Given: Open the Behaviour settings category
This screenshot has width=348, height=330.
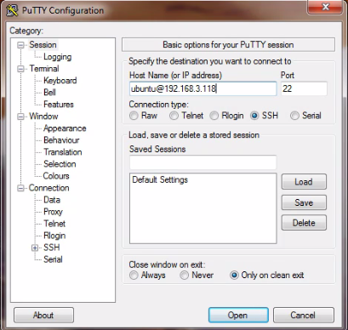Looking at the screenshot, I should tap(61, 140).
